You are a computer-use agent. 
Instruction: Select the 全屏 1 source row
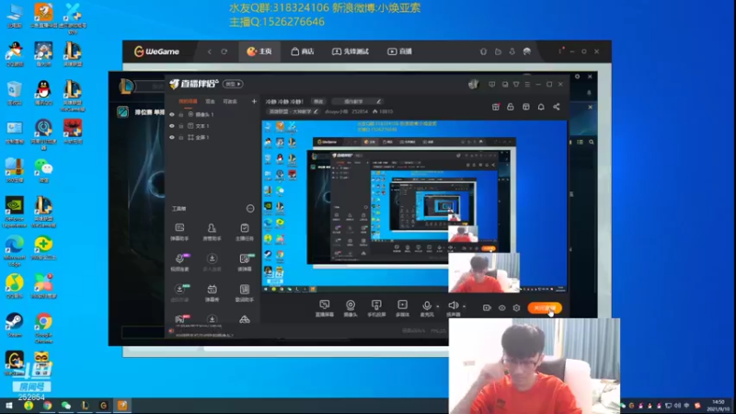pyautogui.click(x=213, y=137)
